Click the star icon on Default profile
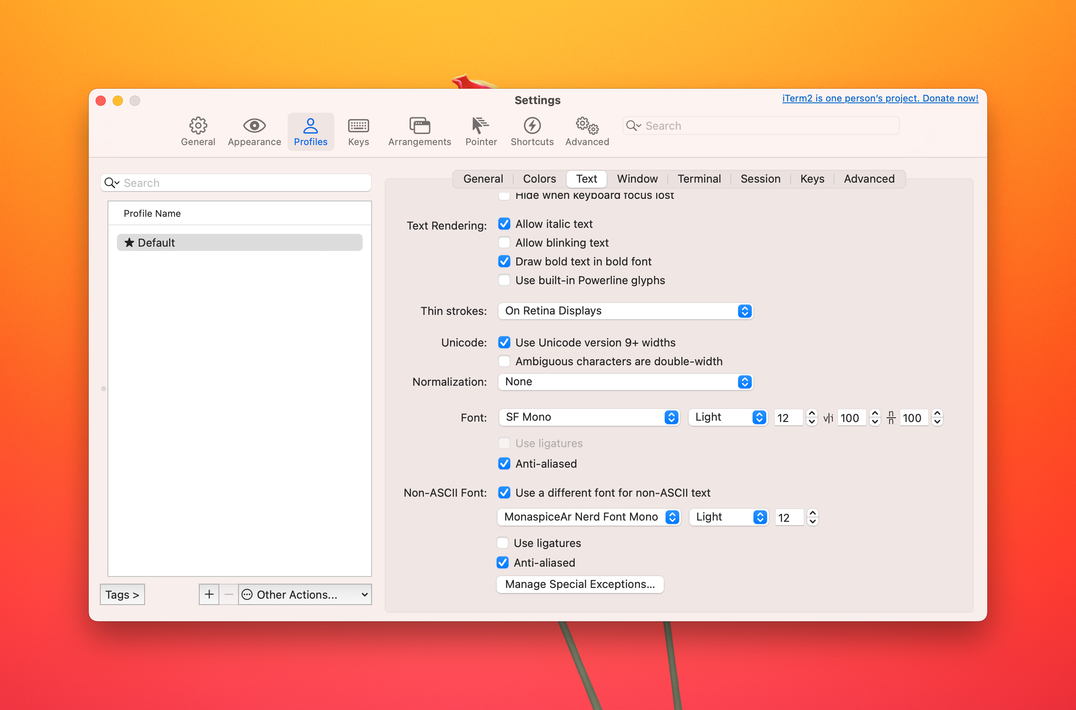This screenshot has width=1076, height=710. coord(129,242)
